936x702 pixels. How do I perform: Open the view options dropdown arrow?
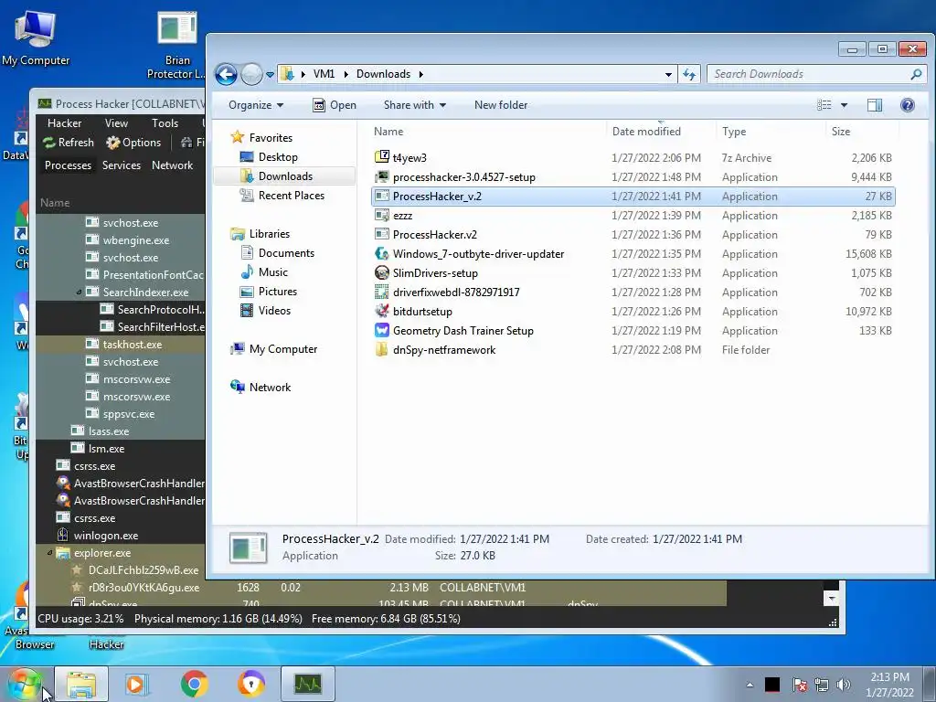(844, 105)
